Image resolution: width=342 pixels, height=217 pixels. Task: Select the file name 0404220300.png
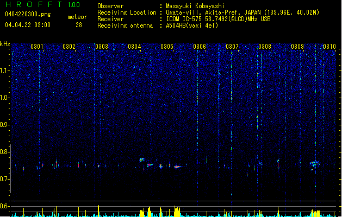click(28, 14)
